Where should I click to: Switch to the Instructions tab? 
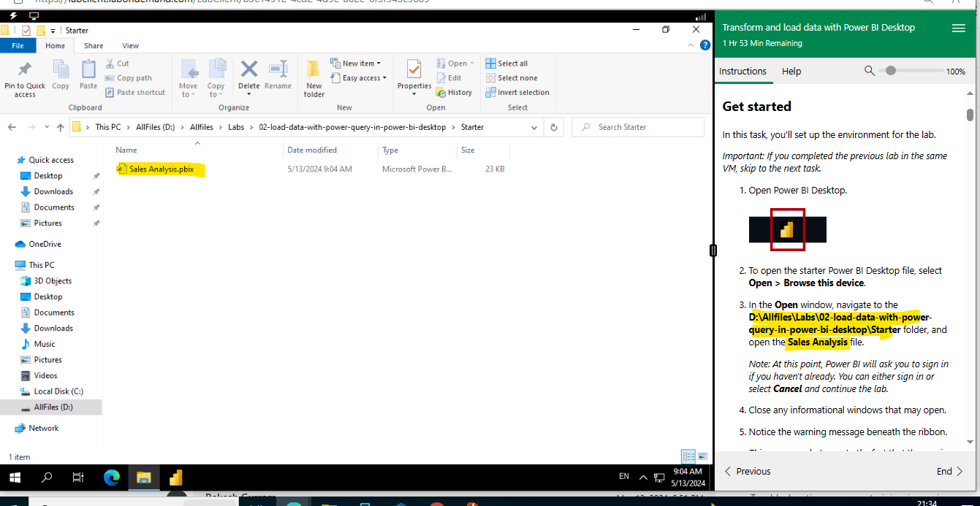742,72
